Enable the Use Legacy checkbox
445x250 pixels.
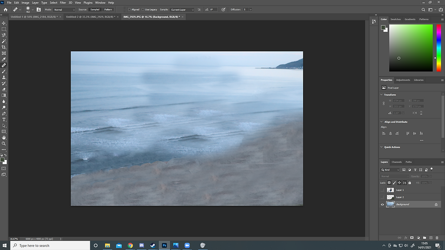click(143, 10)
